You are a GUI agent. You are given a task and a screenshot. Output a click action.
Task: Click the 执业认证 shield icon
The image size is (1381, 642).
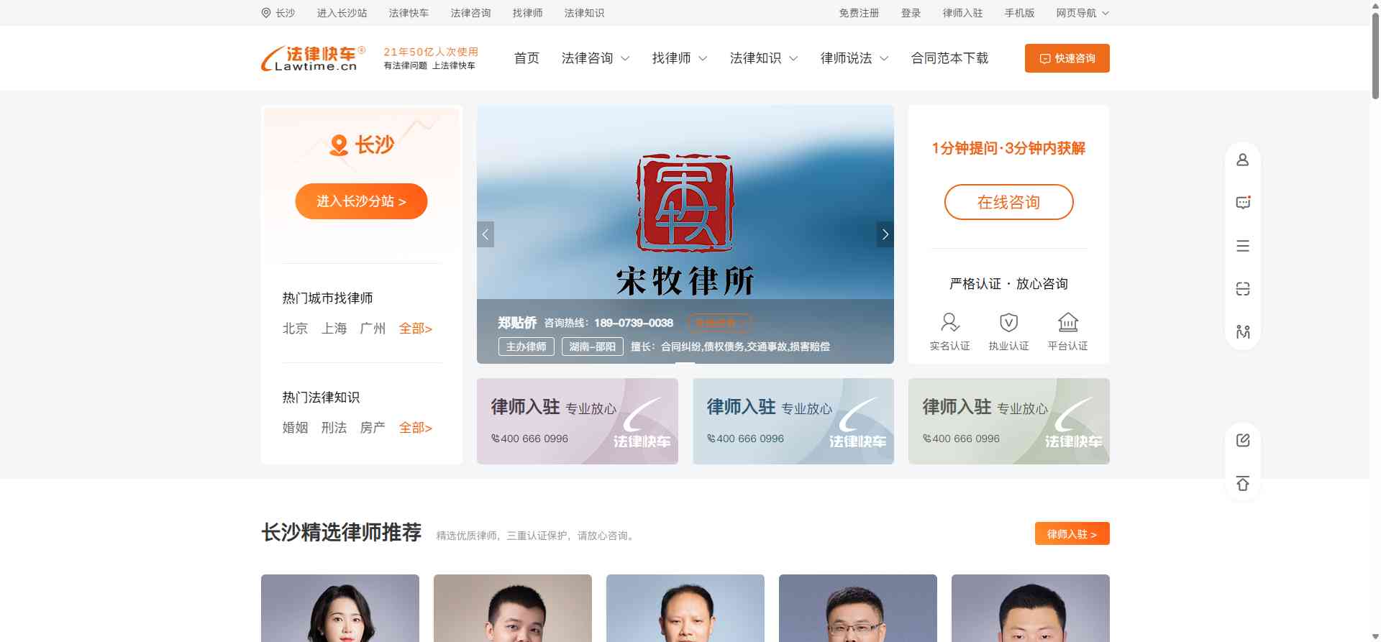(x=1008, y=322)
